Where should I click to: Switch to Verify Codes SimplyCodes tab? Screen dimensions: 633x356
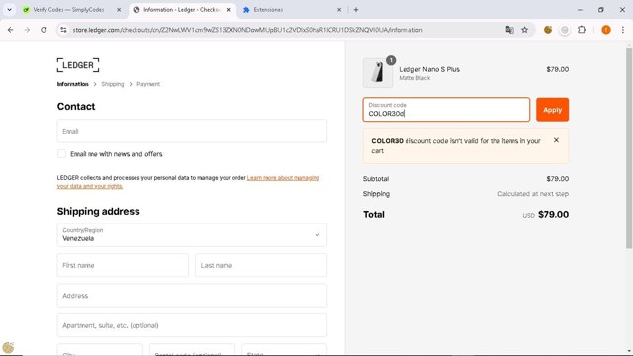[x=68, y=9]
